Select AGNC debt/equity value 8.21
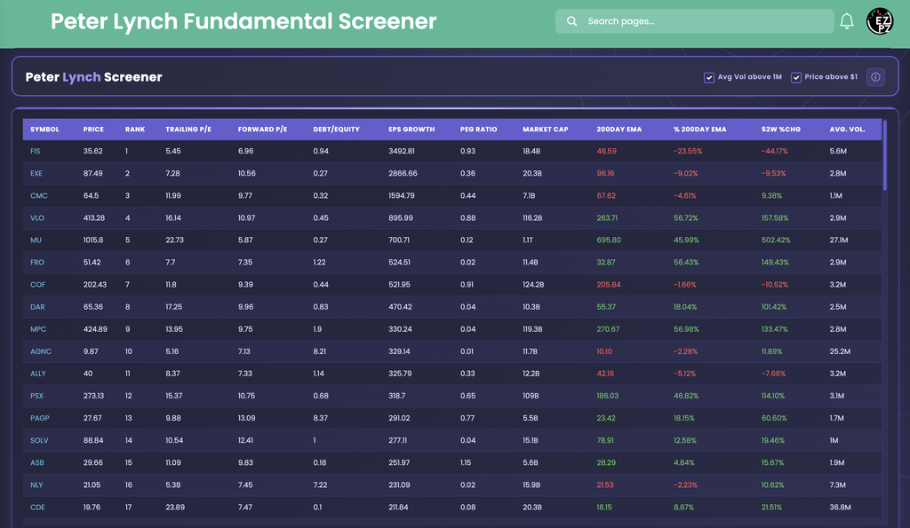The image size is (910, 528). click(x=320, y=351)
